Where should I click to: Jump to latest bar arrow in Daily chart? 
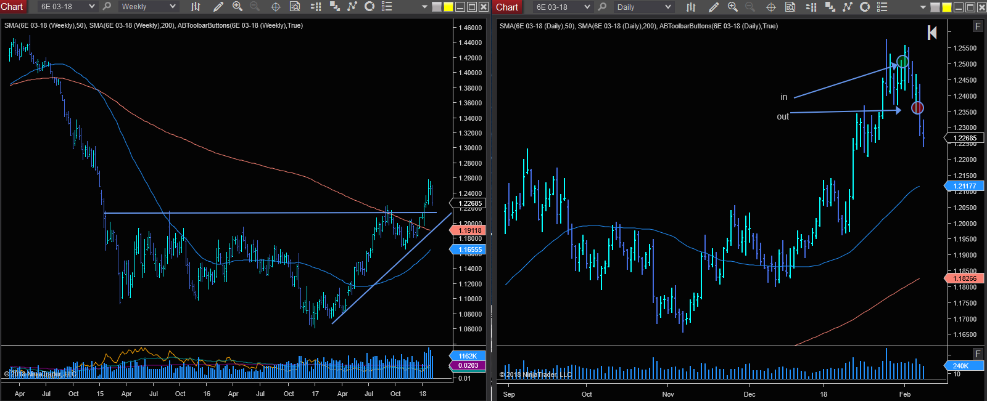(932, 33)
